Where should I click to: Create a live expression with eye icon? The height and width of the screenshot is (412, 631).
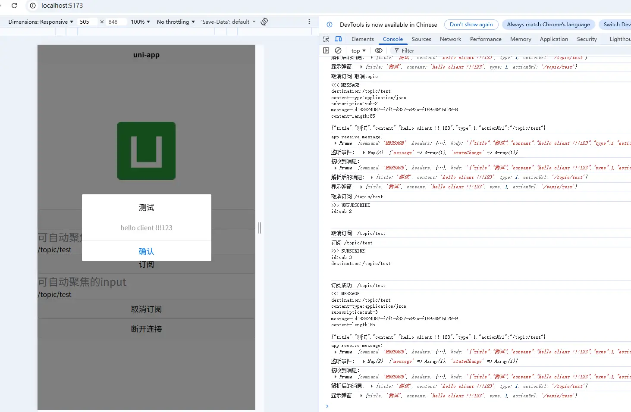(x=379, y=50)
